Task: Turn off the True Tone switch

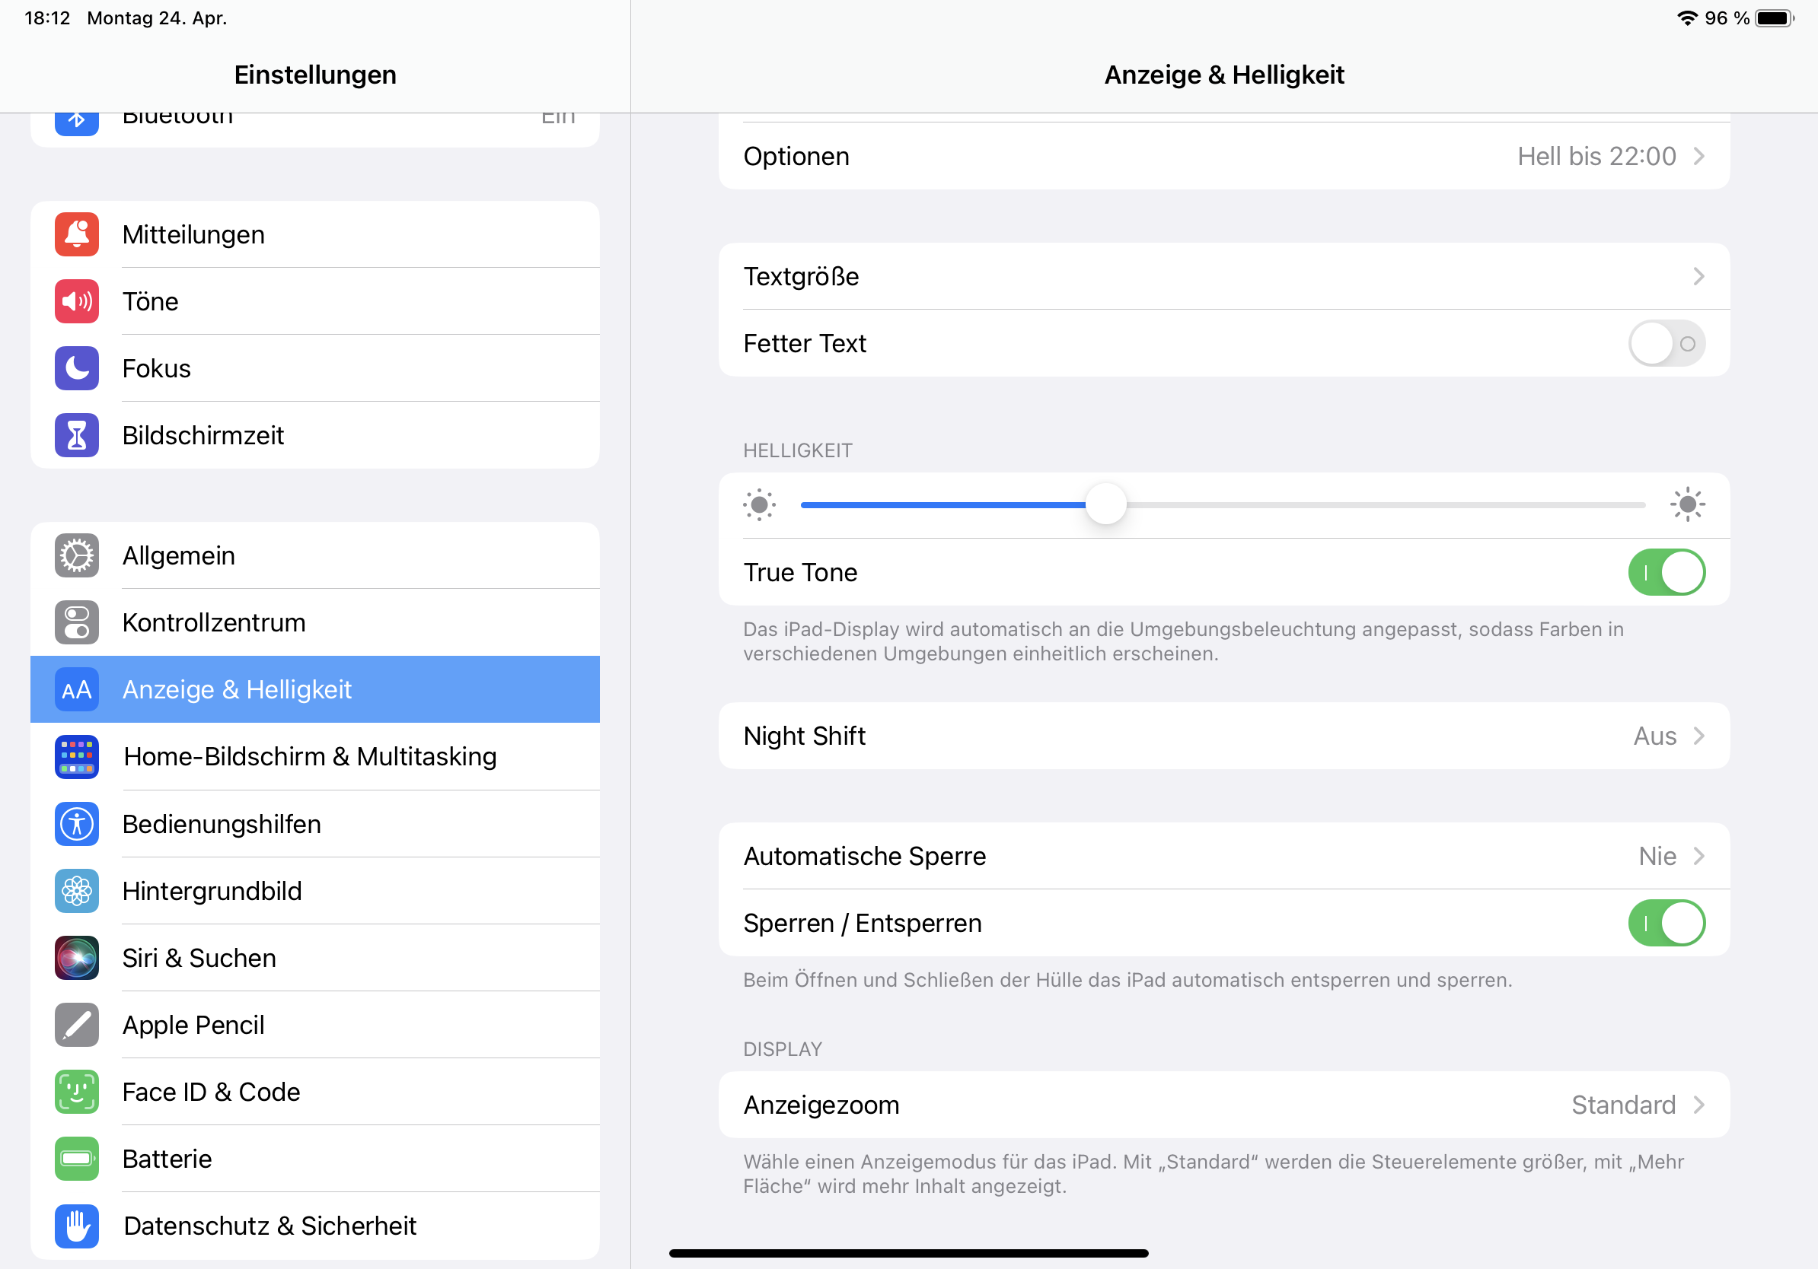Action: [1666, 572]
